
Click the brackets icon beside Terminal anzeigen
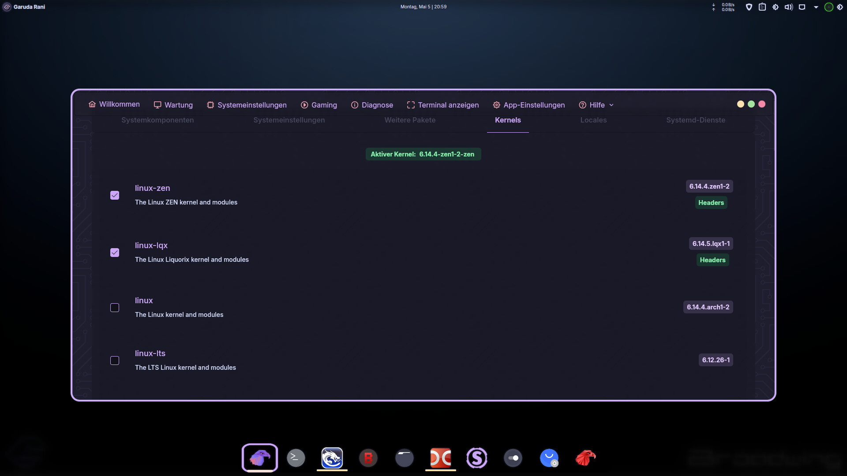(x=411, y=105)
